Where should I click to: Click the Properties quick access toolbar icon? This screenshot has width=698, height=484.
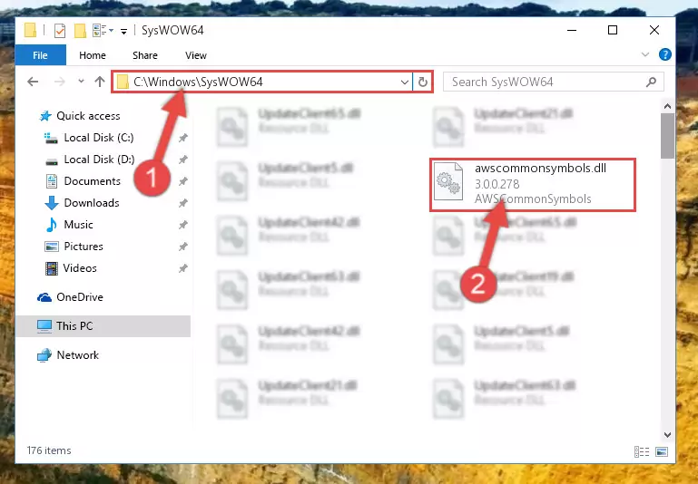point(60,30)
